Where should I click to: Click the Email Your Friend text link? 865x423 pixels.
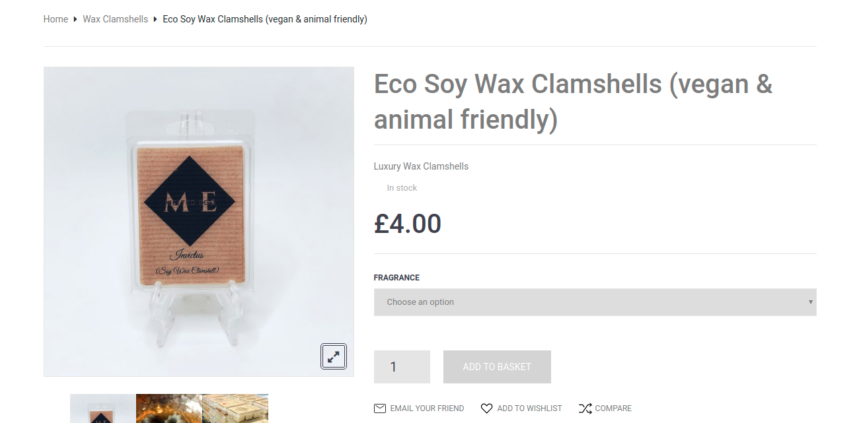pos(427,408)
